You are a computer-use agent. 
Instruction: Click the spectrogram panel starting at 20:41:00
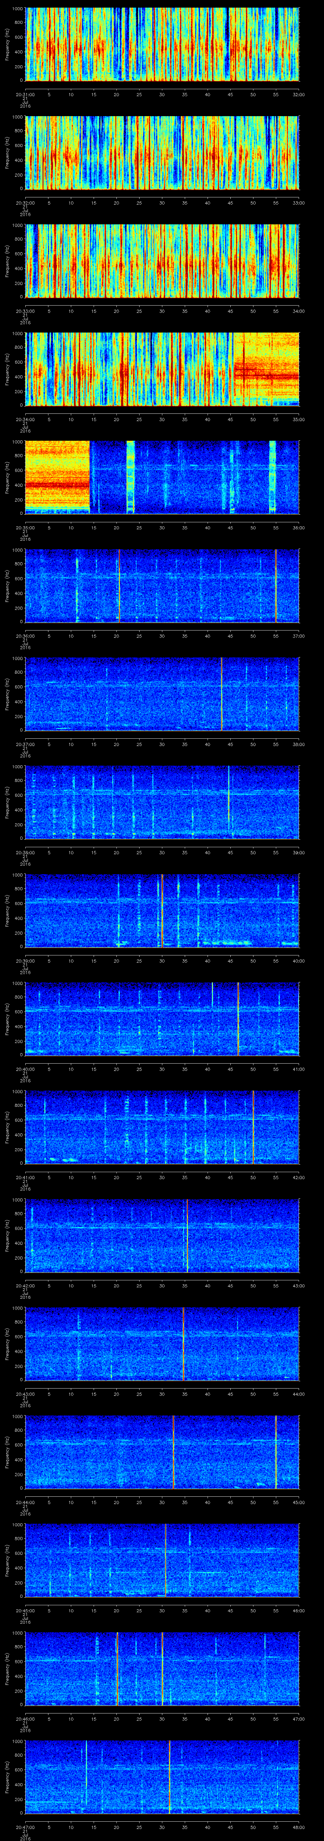pyautogui.click(x=162, y=1128)
